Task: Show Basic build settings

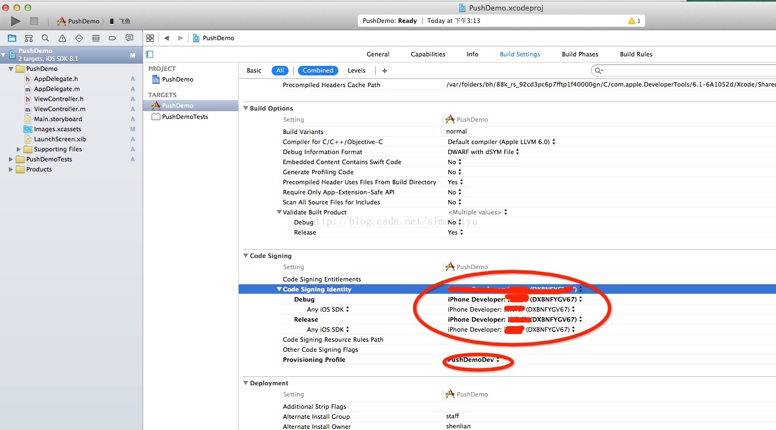Action: (254, 70)
